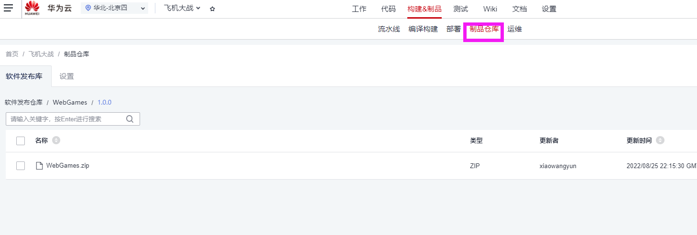The image size is (697, 235).
Task: Click the WebGames.zip file icon
Action: coord(40,166)
